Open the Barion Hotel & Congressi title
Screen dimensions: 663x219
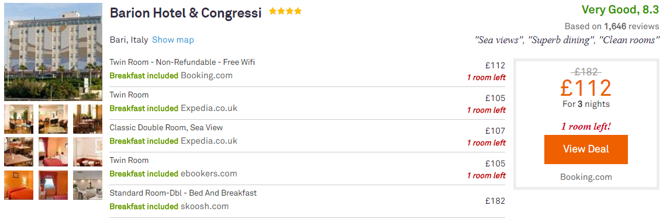pos(185,13)
